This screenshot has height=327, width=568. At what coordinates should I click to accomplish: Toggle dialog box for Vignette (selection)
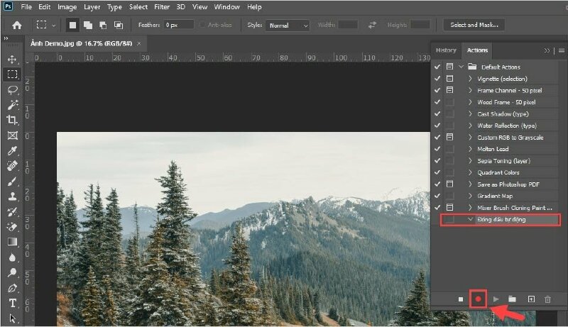pyautogui.click(x=449, y=79)
